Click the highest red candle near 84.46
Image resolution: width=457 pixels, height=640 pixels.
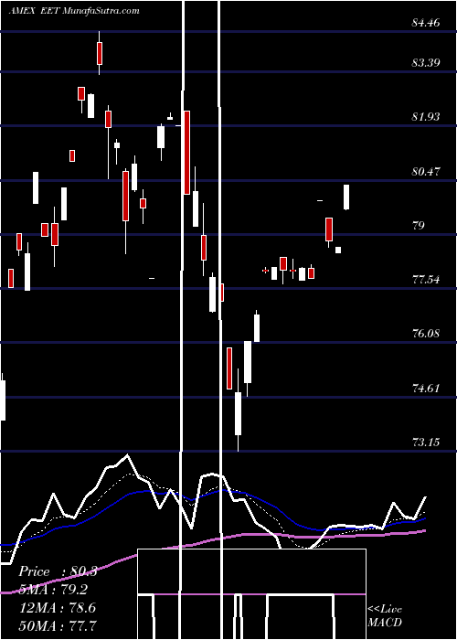[99, 53]
